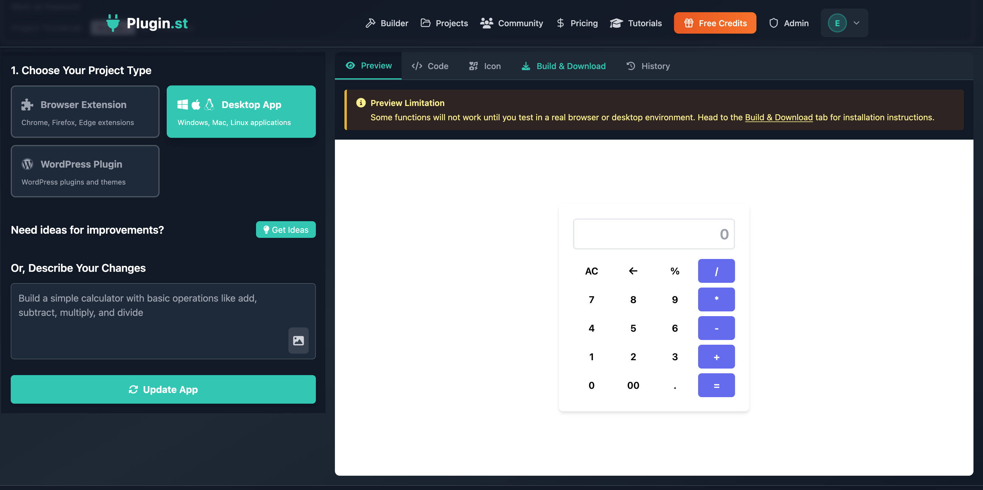The height and width of the screenshot is (490, 983).
Task: Click the info icon in Preview Limitation
Action: click(361, 103)
